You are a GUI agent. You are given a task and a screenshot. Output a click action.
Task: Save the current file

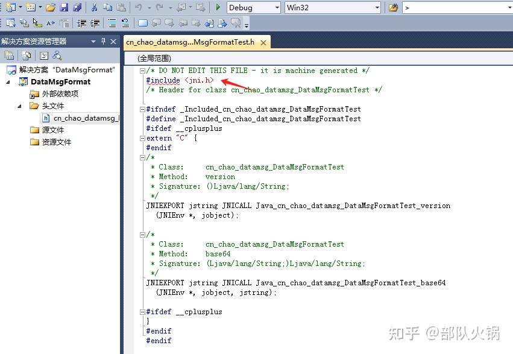point(65,7)
